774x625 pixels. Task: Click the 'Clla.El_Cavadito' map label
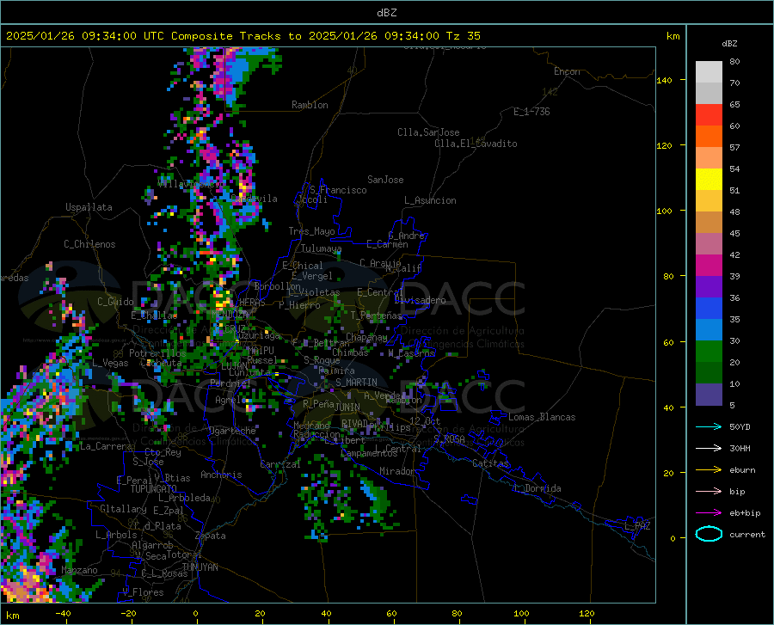point(476,144)
